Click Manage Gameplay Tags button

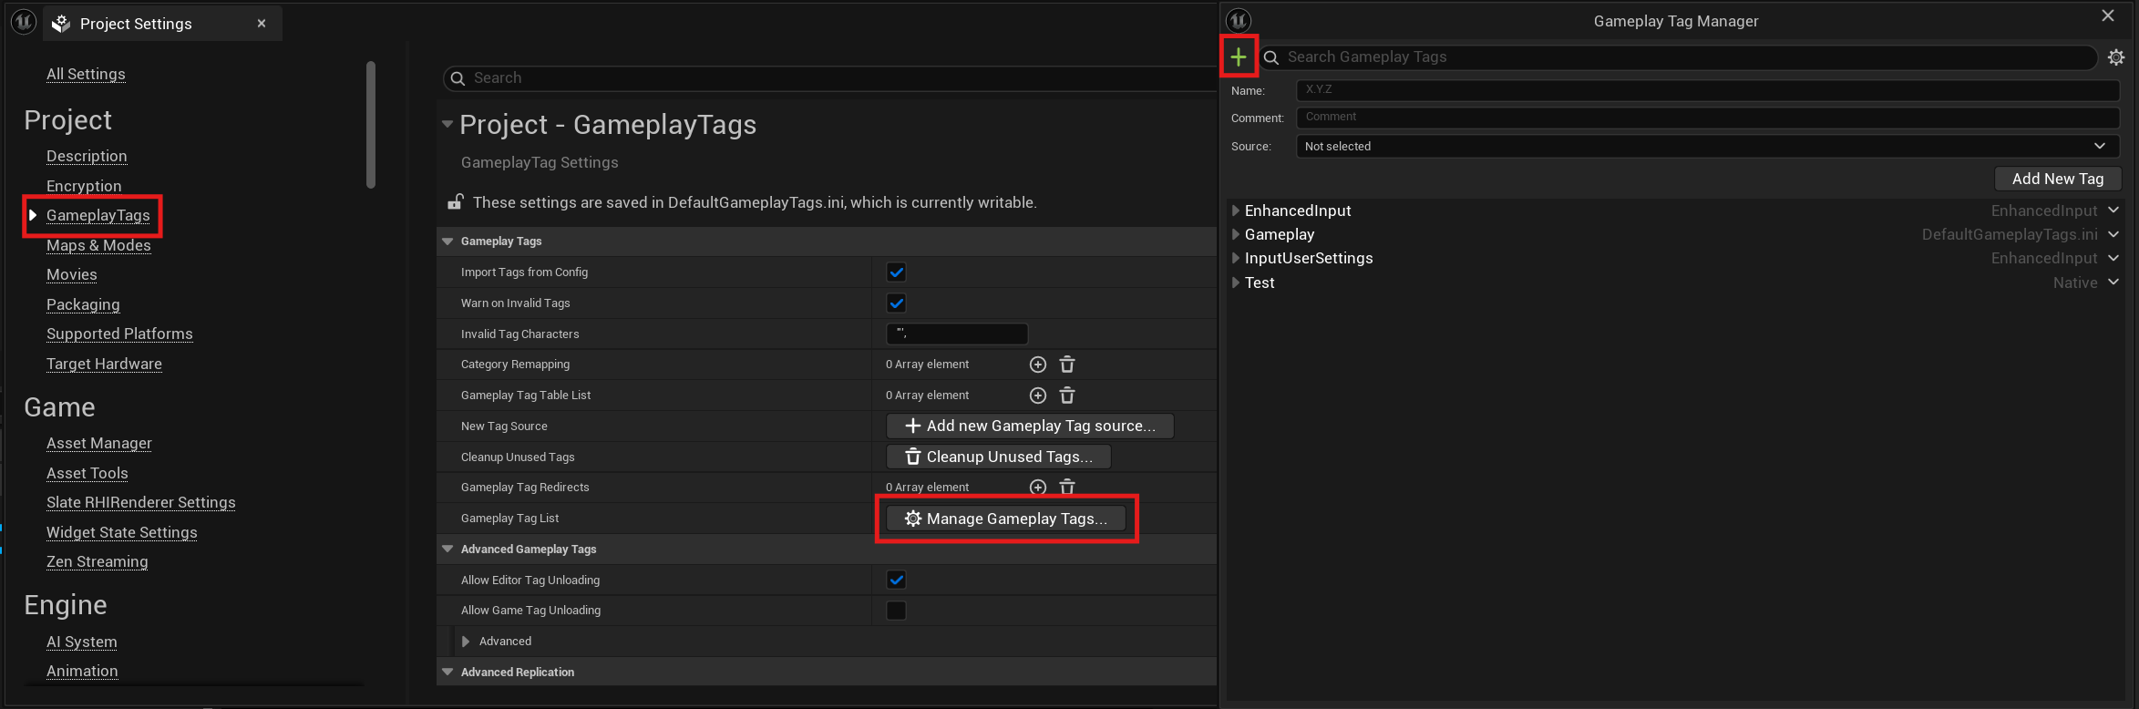pyautogui.click(x=1006, y=519)
